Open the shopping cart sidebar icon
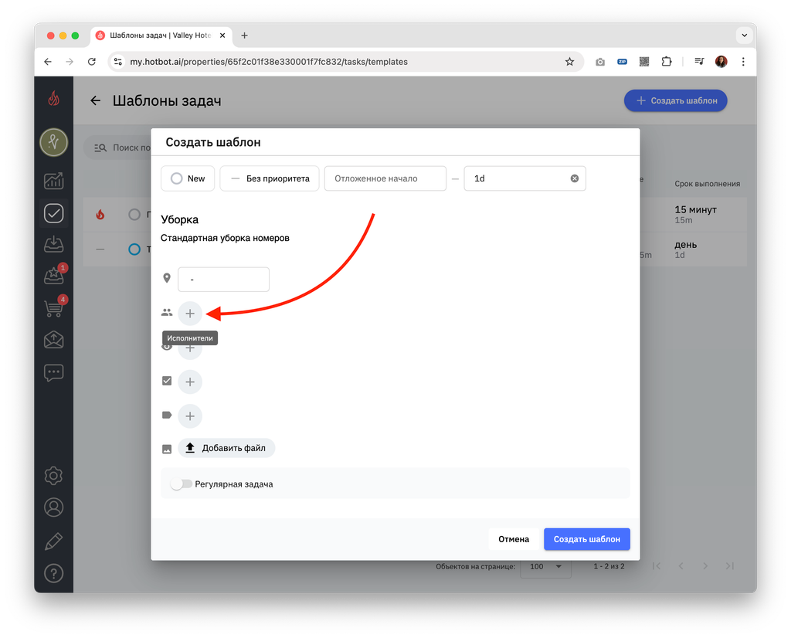Screen dimensions: 791x638 [x=53, y=307]
